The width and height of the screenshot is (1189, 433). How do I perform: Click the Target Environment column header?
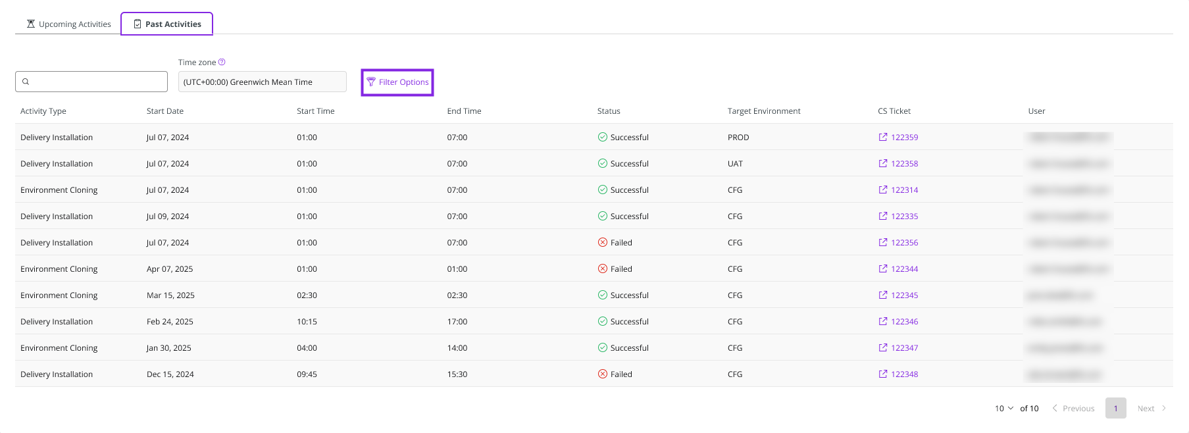coord(764,111)
